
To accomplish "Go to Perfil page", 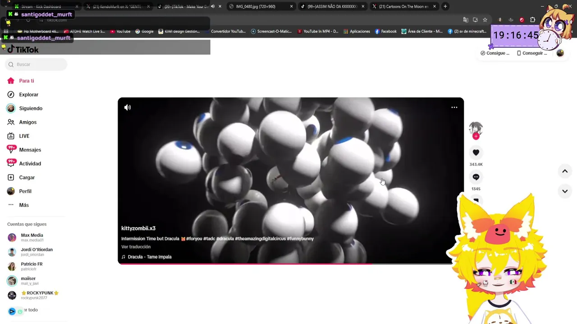I will (19, 191).
